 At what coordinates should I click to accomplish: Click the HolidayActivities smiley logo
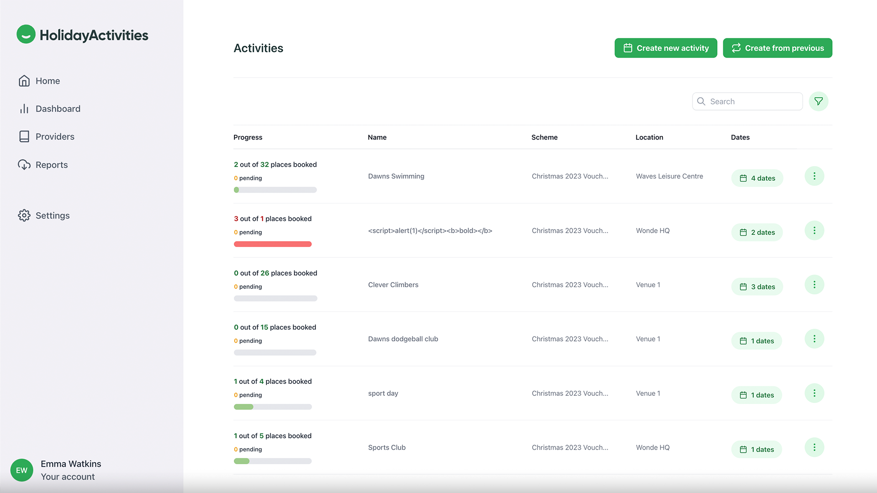[26, 35]
